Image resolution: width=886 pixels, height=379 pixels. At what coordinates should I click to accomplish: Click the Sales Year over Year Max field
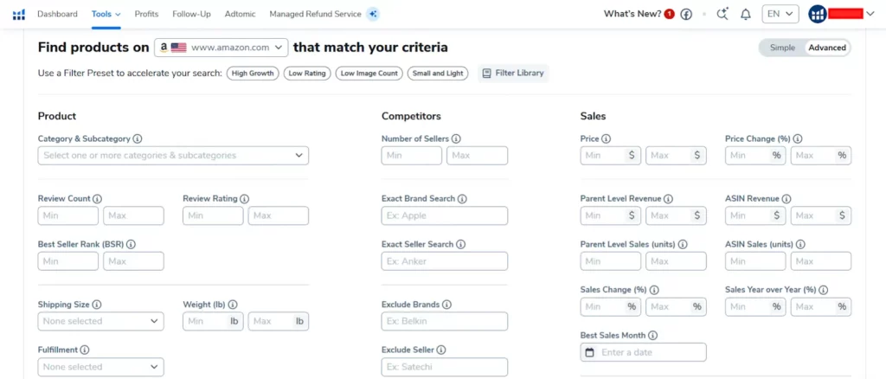click(820, 306)
